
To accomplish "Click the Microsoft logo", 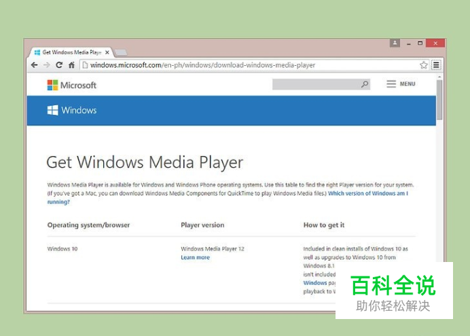I will pyautogui.click(x=71, y=85).
